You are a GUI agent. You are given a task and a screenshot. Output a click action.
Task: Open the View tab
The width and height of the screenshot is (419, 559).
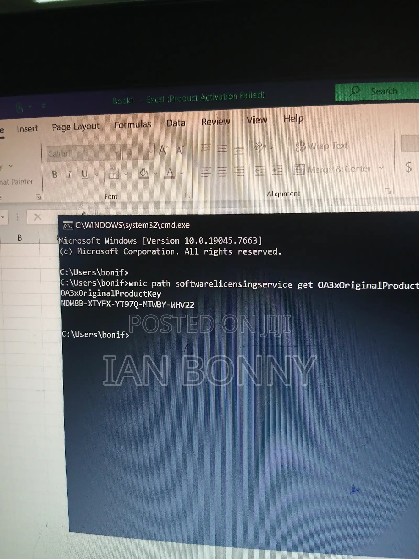(x=257, y=120)
